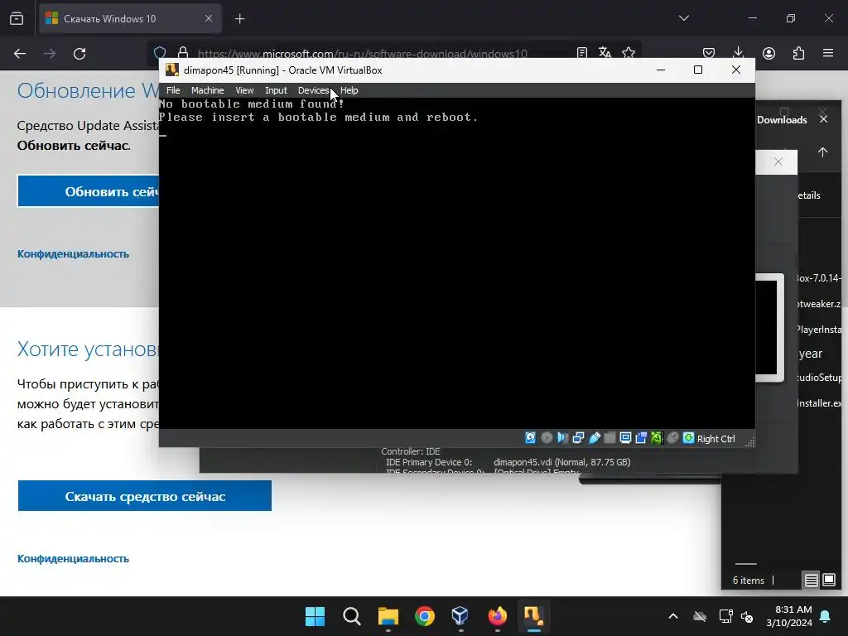Click the muted volume icon in the system tray

(748, 616)
